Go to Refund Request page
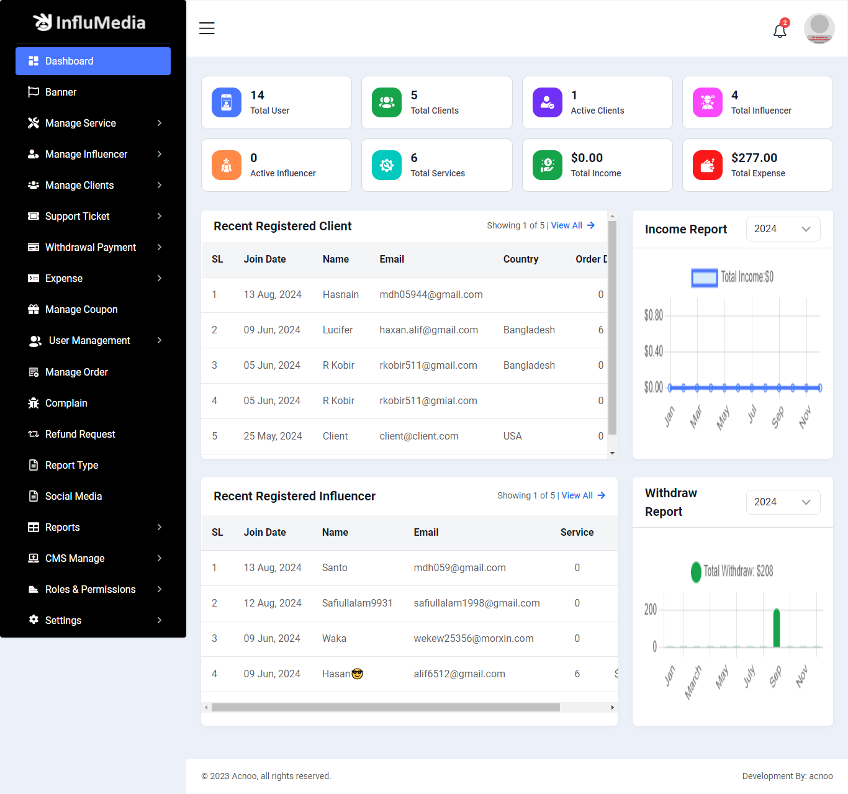The height and width of the screenshot is (794, 848). coord(80,434)
